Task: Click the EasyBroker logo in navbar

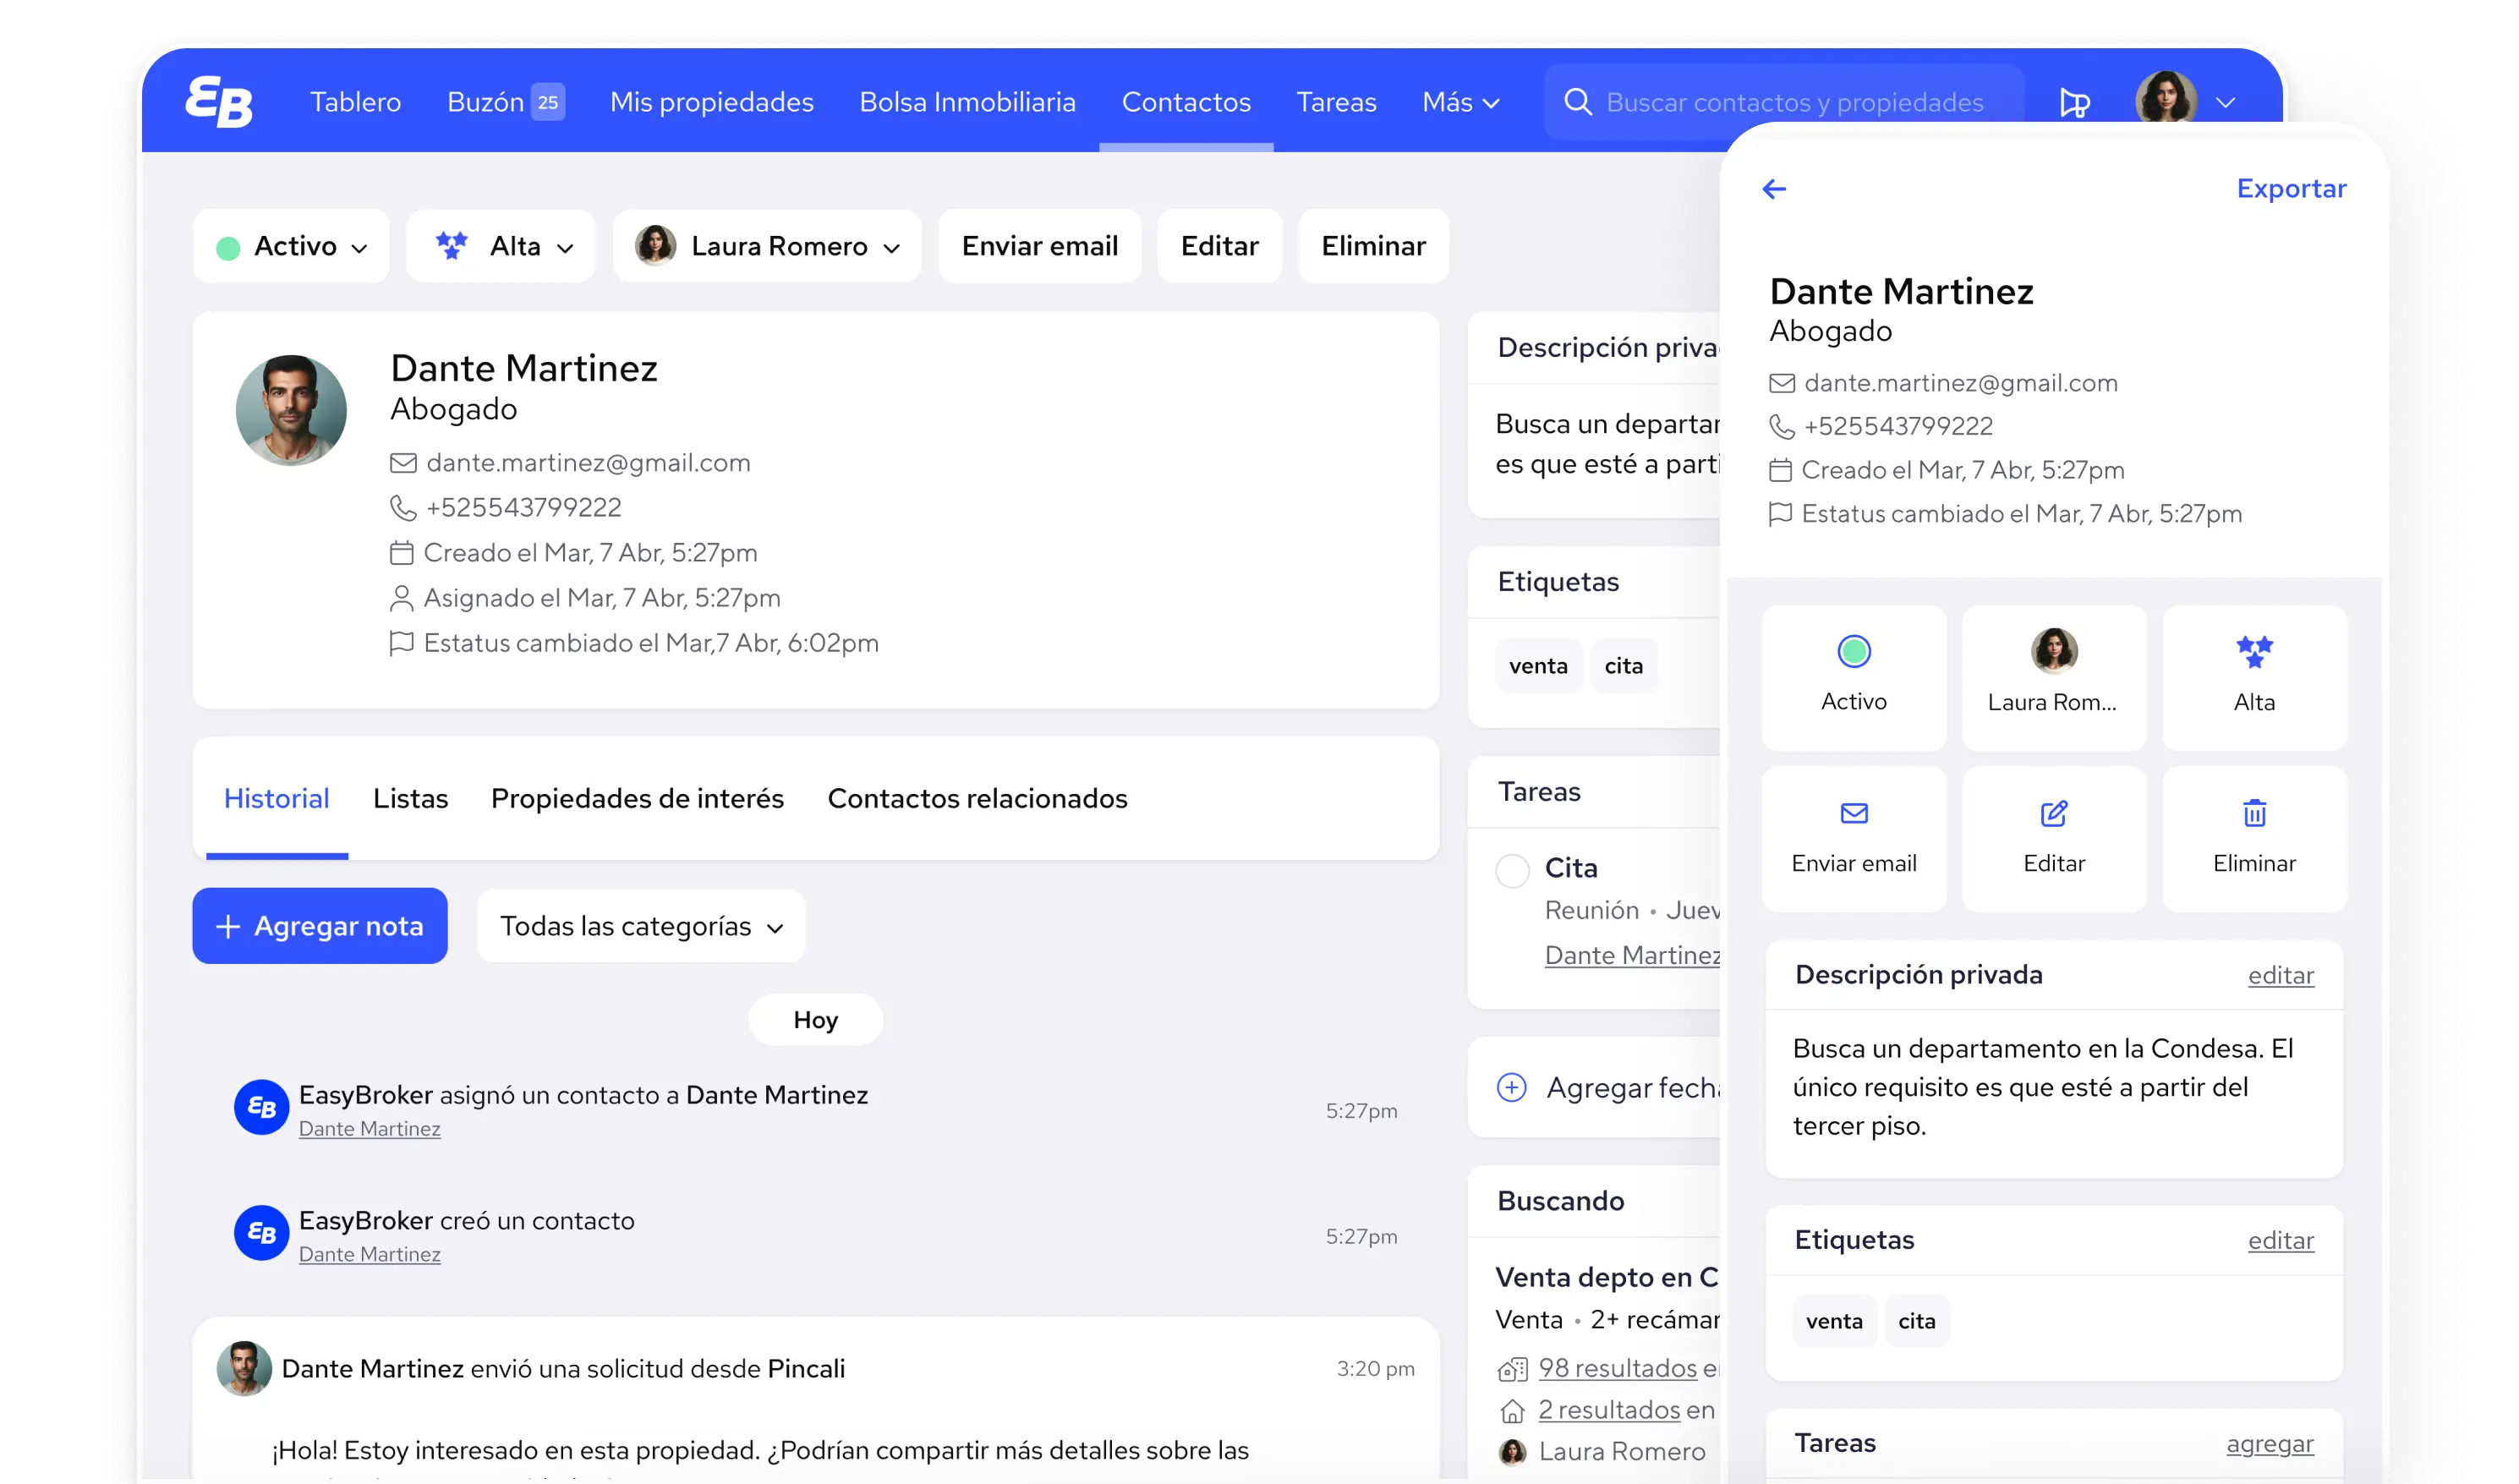Action: tap(219, 101)
